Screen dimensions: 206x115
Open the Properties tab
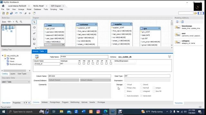click(16, 103)
